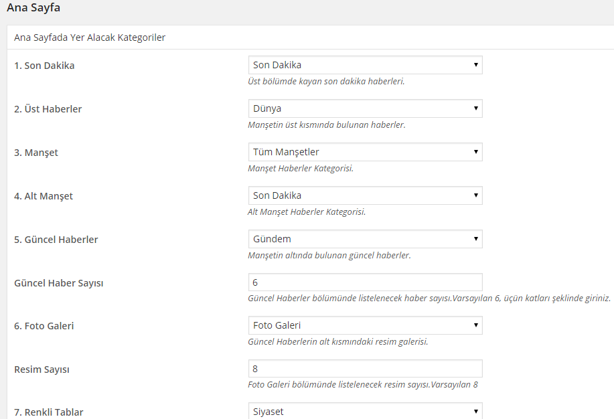Open the Foto Galeri category dropdown

click(366, 325)
